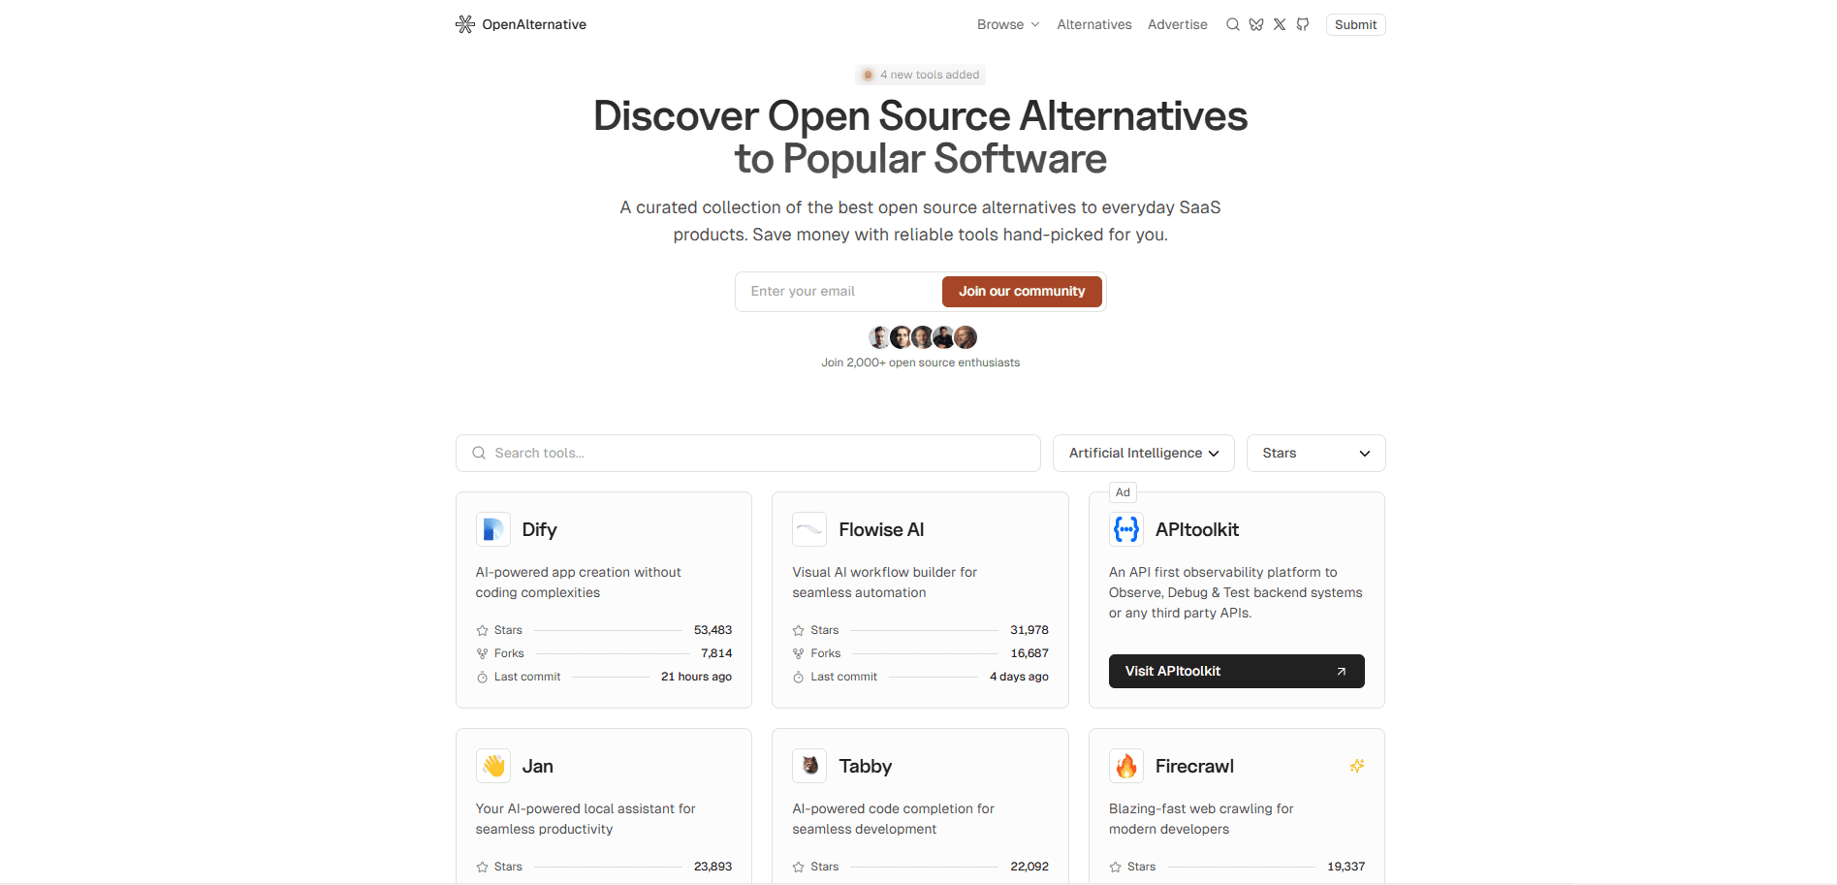Image resolution: width=1837 pixels, height=885 pixels.
Task: Click Jan stars count 23,893
Action: point(713,867)
